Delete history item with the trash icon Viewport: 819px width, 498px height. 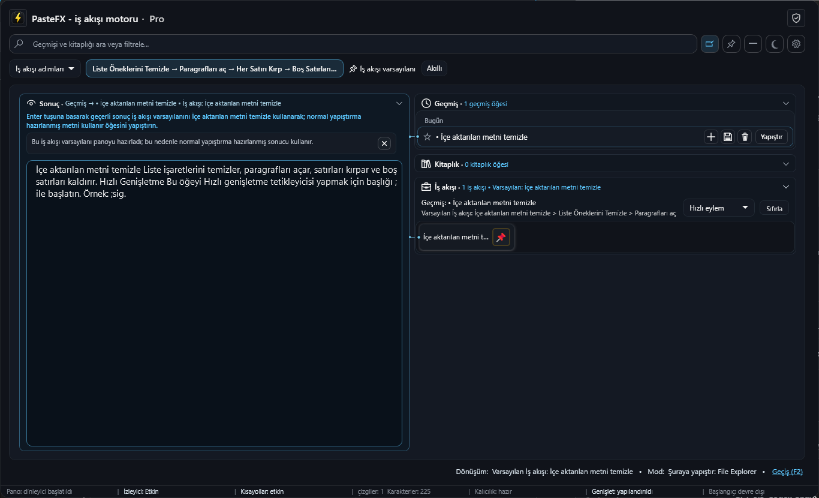point(745,137)
